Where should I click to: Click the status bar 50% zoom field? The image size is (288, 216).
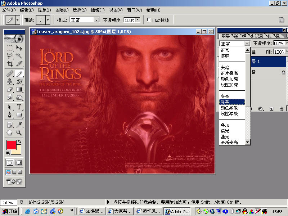pyautogui.click(x=8, y=202)
